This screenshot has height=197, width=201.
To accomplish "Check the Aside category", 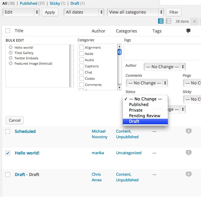I will tap(82, 53).
